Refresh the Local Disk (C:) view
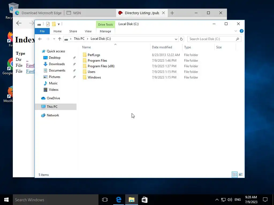 [181, 39]
